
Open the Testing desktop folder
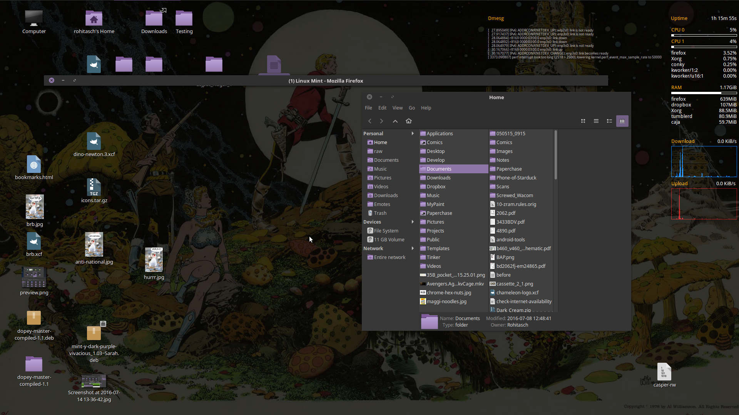tap(184, 22)
